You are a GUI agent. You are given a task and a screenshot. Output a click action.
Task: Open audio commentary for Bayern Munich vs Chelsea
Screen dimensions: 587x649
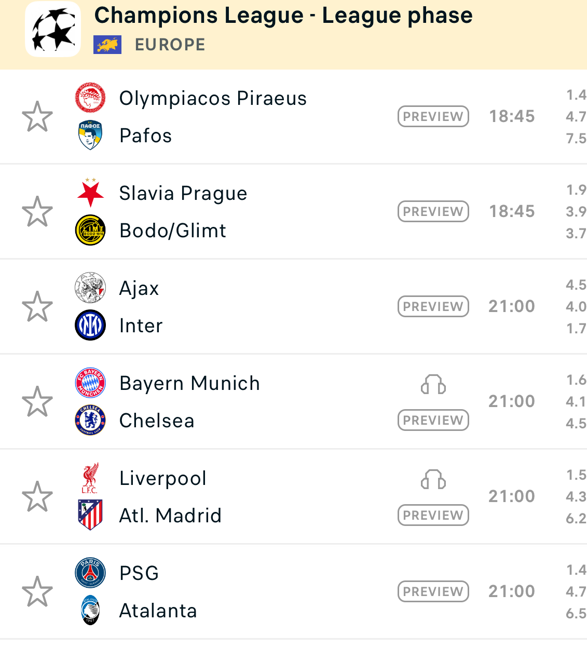point(433,385)
